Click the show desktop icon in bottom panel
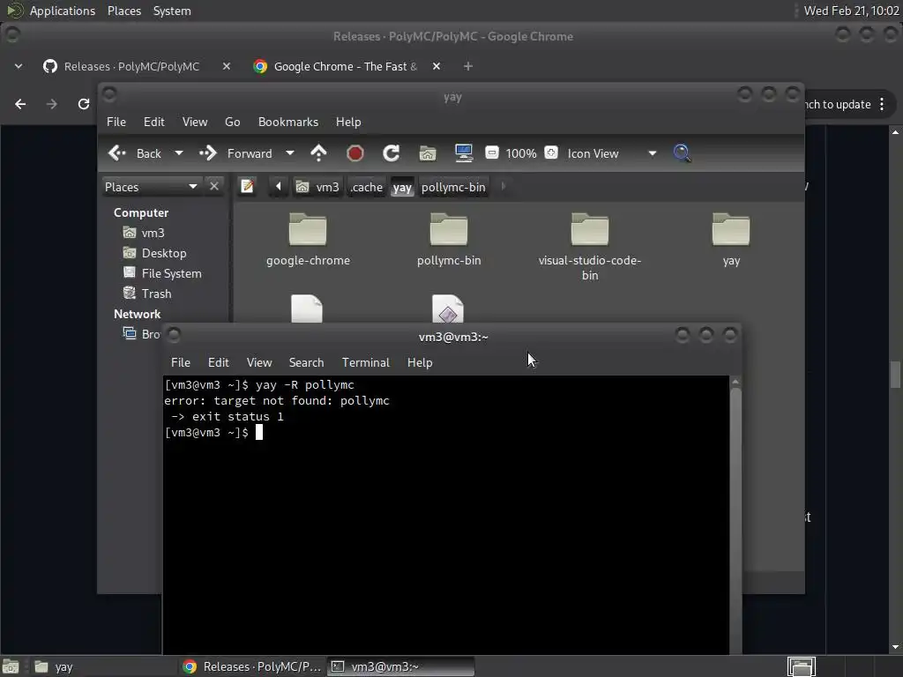 point(11,666)
